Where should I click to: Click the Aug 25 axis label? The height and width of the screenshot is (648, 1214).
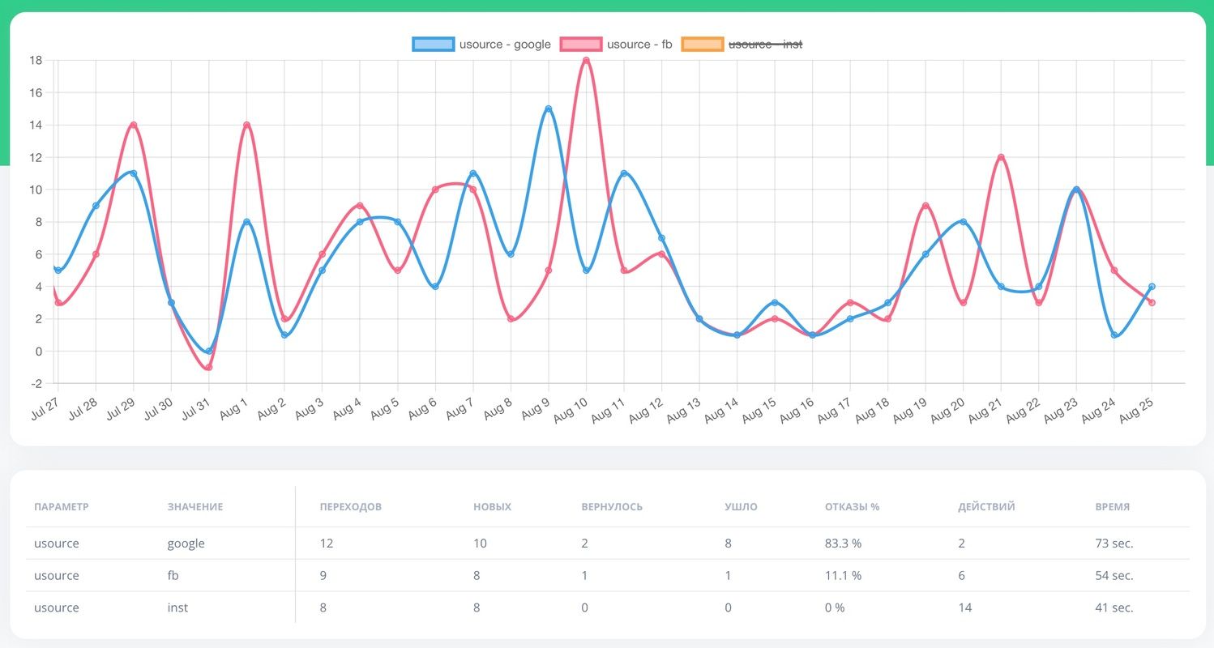(1137, 411)
